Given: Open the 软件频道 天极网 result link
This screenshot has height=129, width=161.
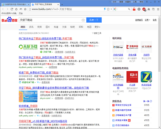Looking at the screenshot, I should pos(28,106).
